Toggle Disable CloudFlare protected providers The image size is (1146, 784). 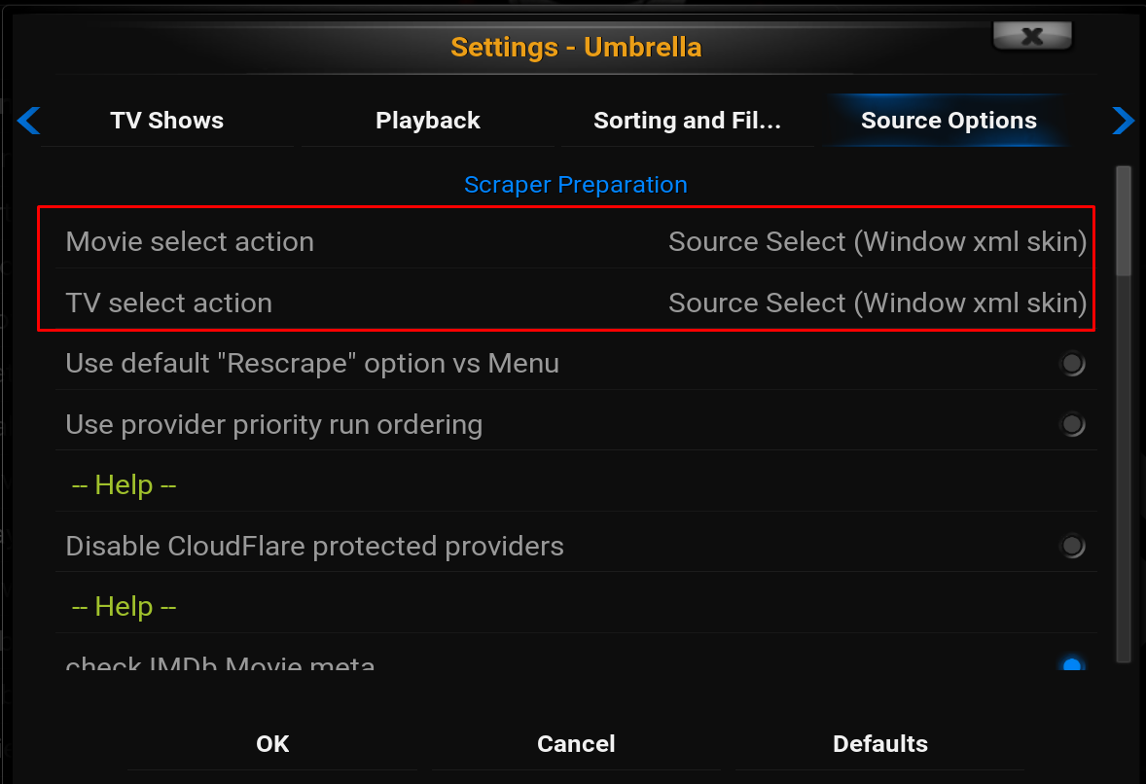(1072, 546)
